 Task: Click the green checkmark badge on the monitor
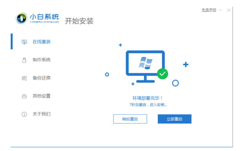point(162,74)
